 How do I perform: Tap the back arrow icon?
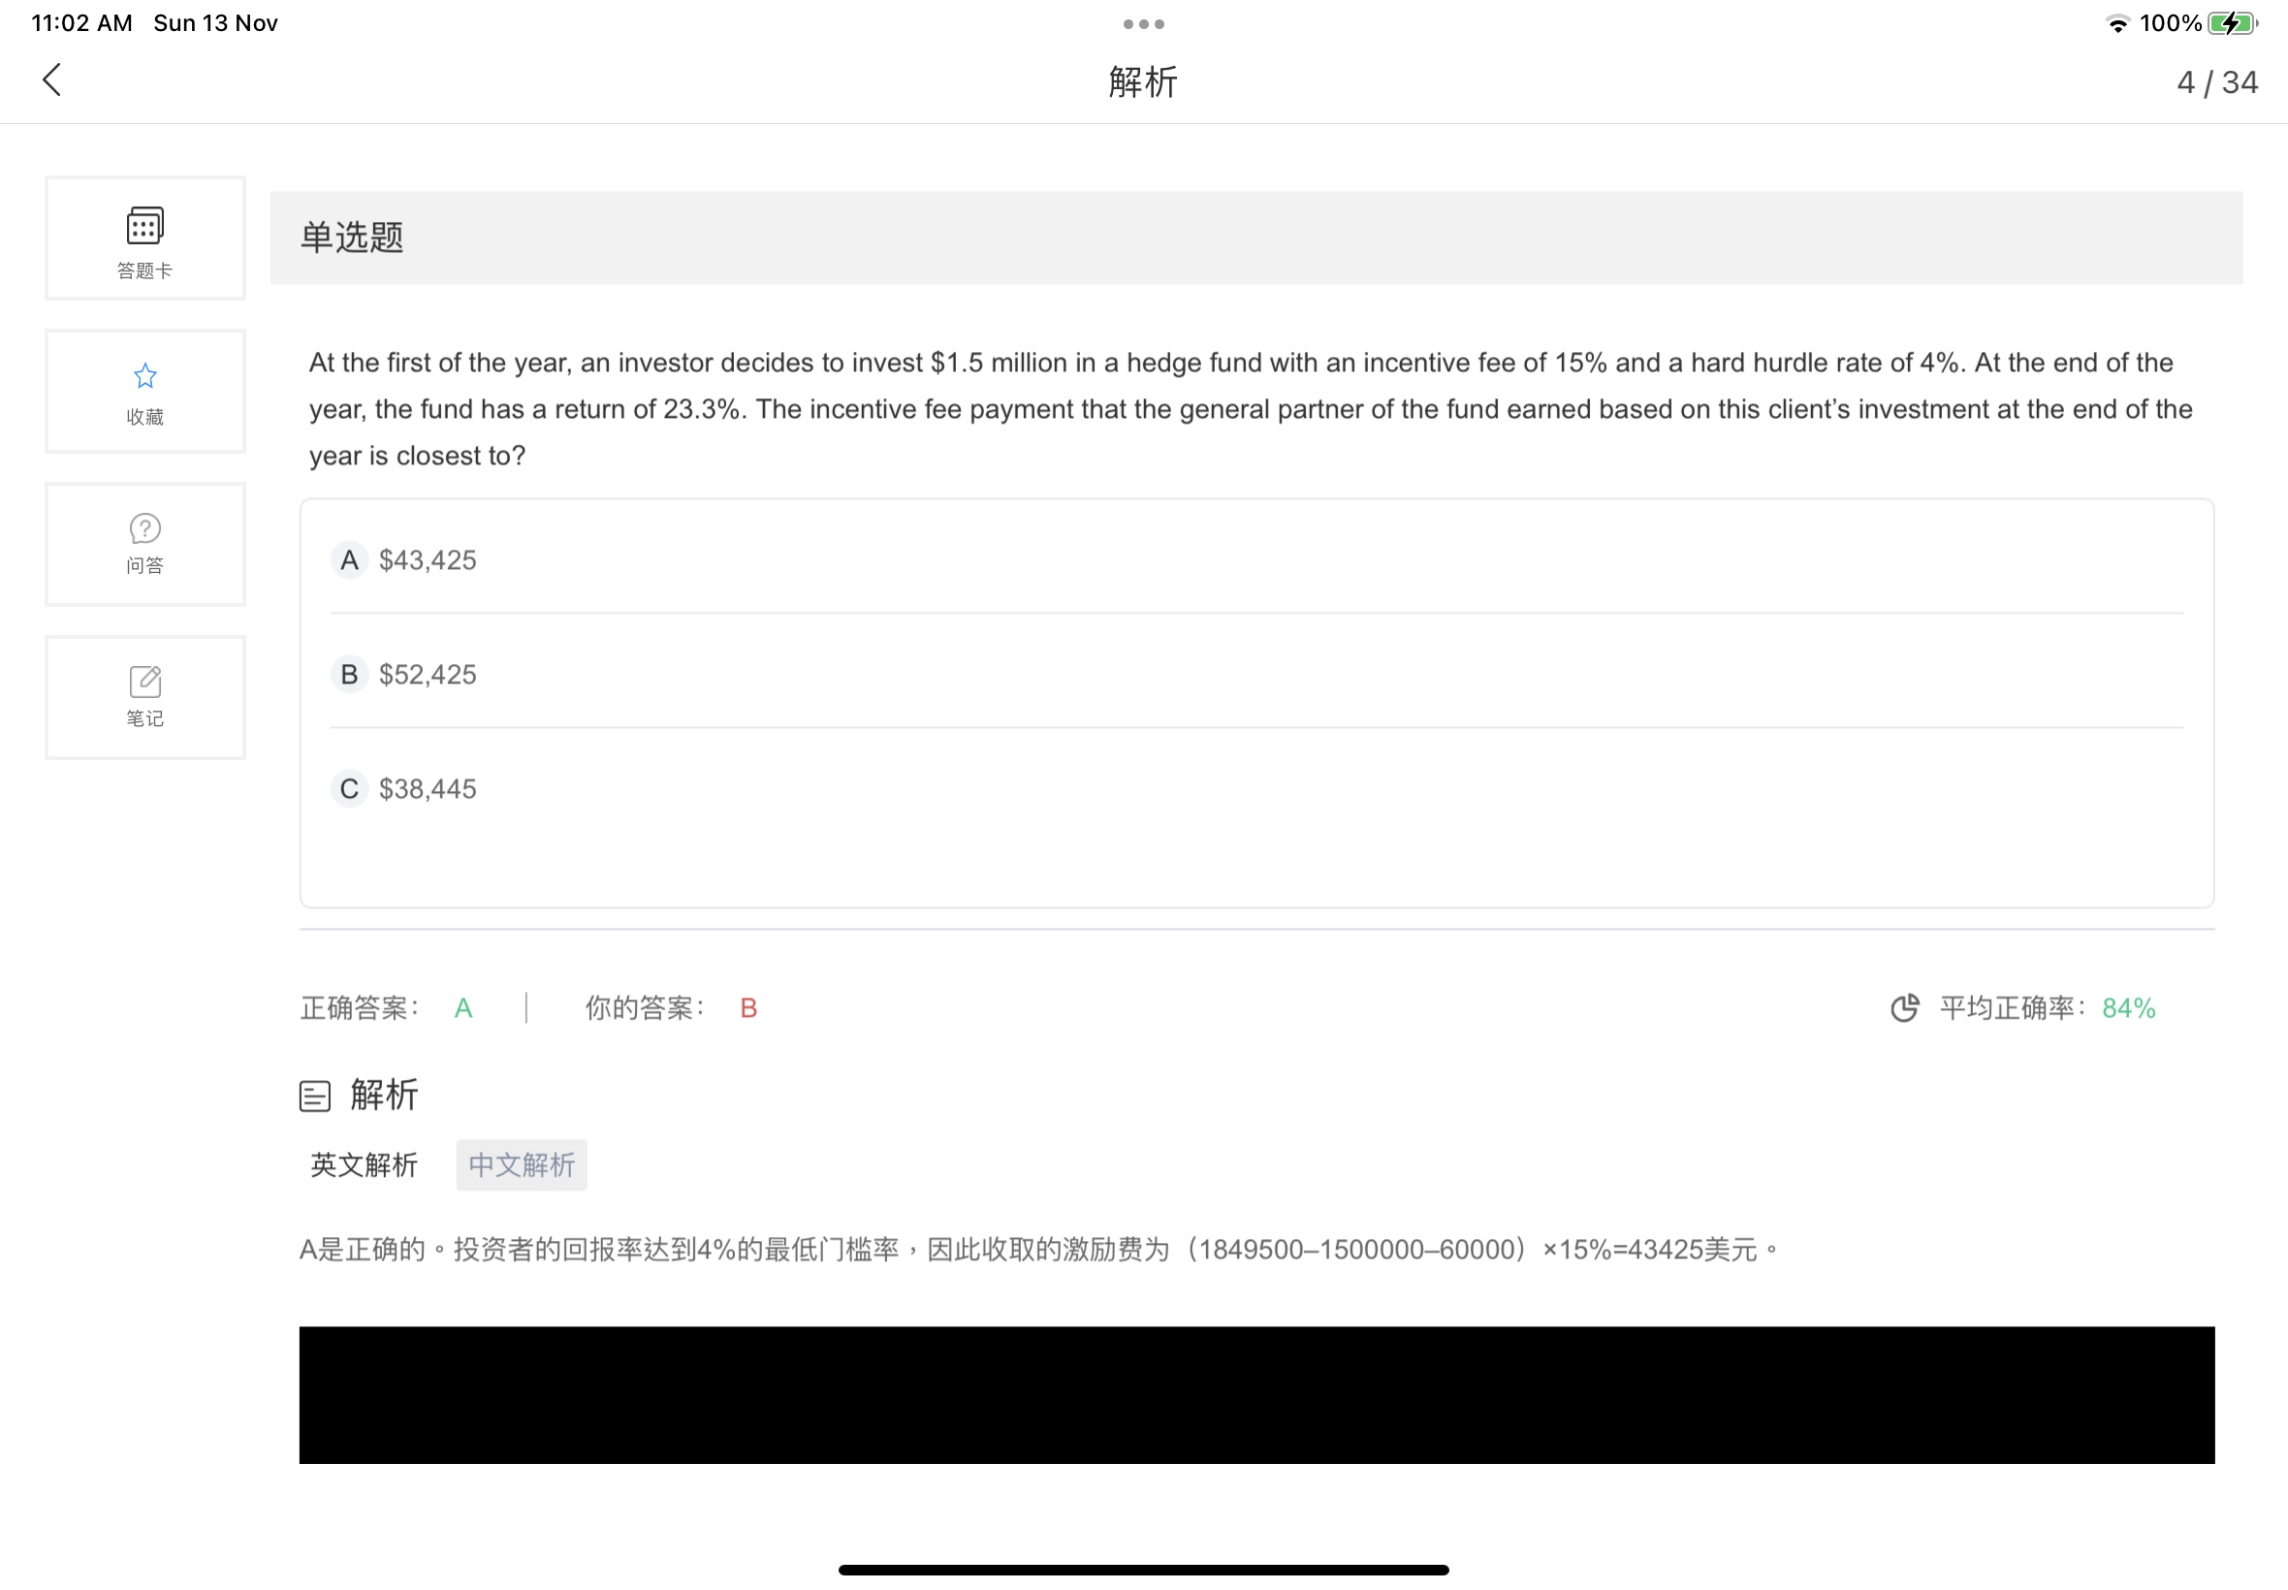[52, 80]
